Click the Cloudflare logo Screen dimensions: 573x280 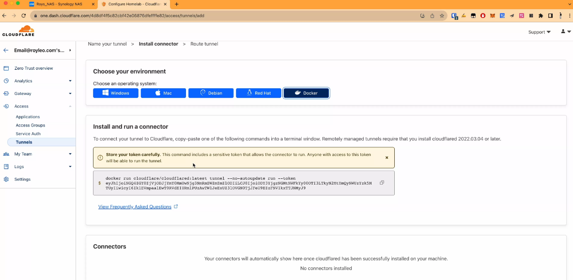(x=18, y=31)
